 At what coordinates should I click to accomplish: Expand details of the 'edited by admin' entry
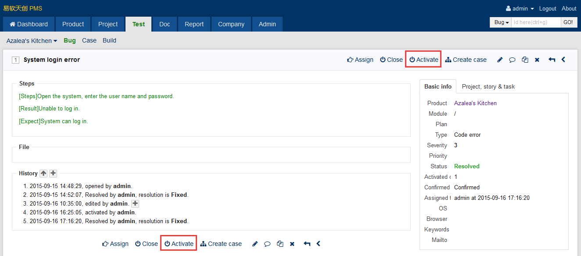click(135, 204)
